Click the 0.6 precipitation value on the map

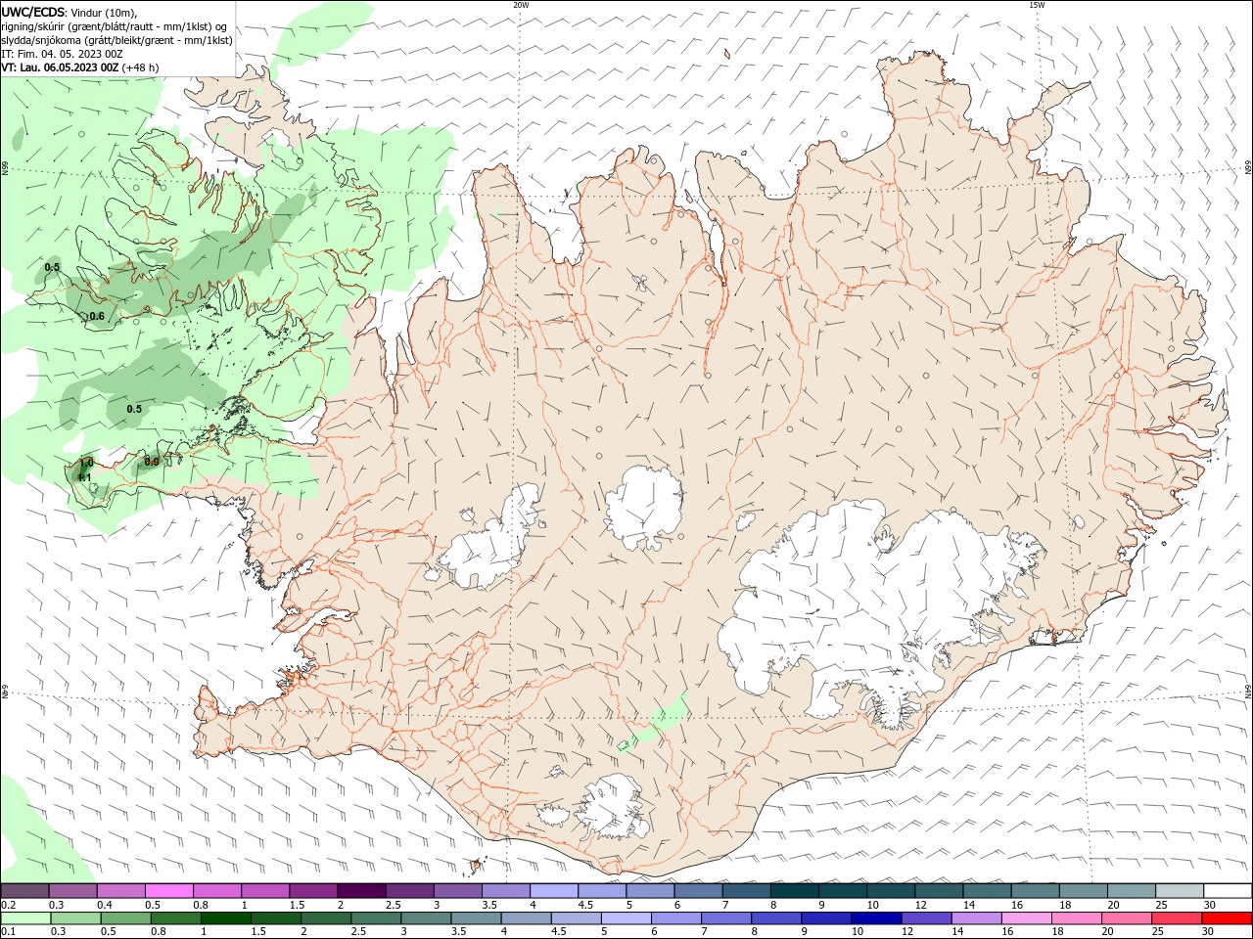[97, 316]
